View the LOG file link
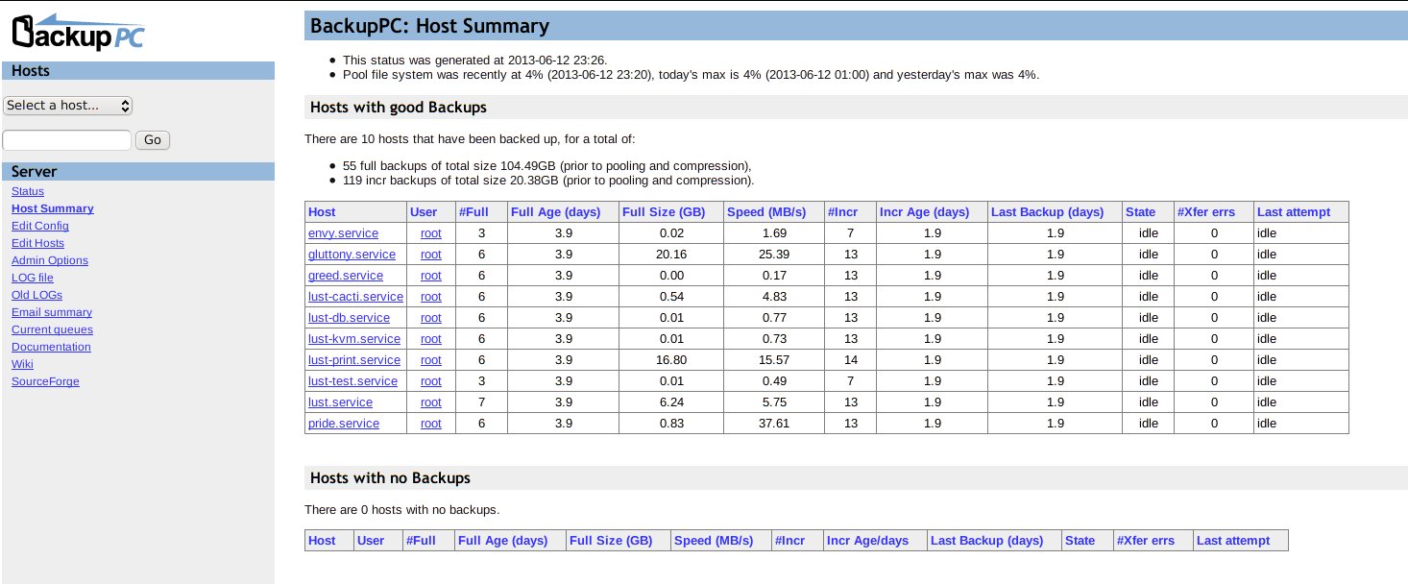Screen dimensions: 1408x584 click(x=33, y=278)
